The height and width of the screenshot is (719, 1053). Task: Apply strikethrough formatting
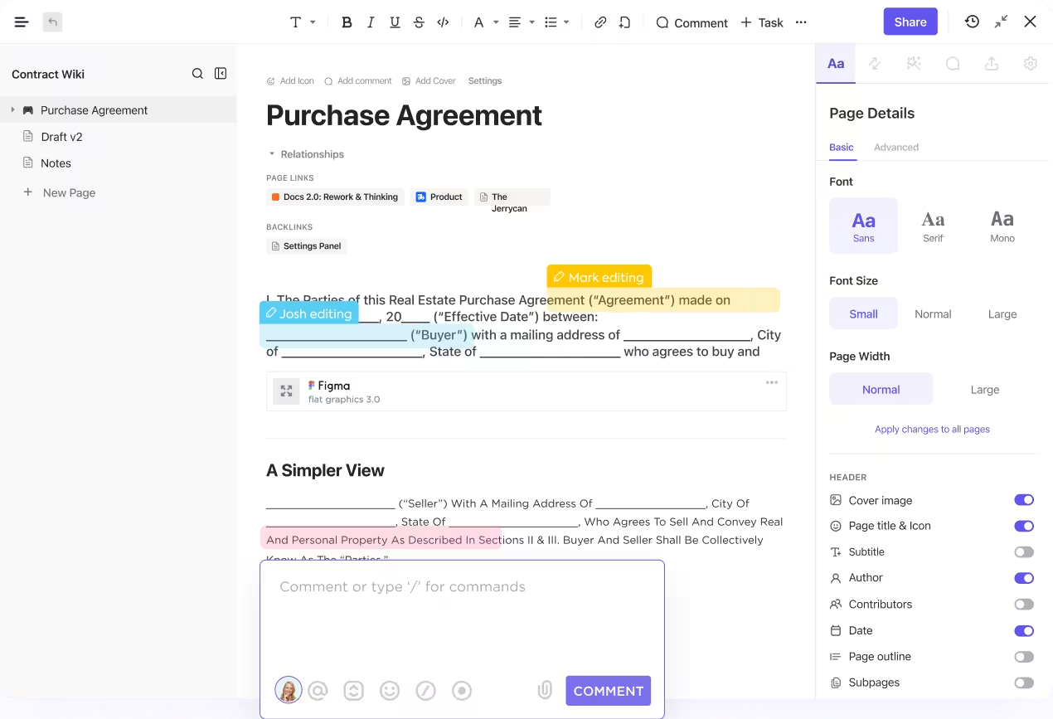click(x=419, y=22)
